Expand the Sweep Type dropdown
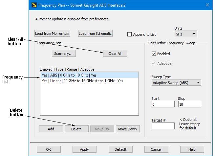 pyautogui.click(x=176, y=83)
